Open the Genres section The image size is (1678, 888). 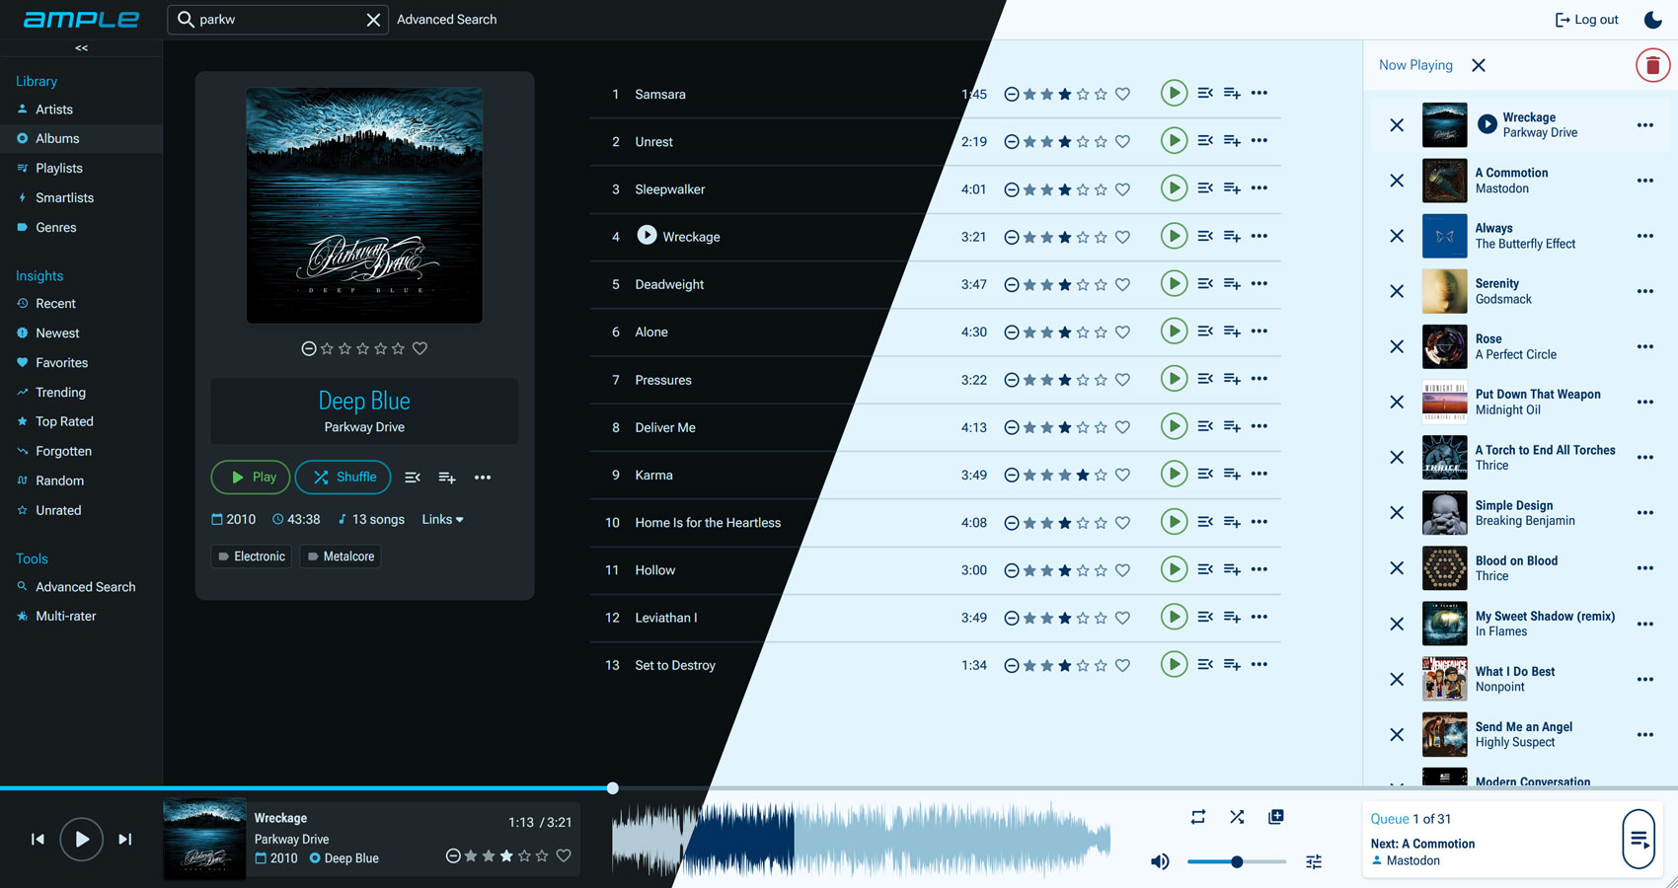[x=56, y=227]
